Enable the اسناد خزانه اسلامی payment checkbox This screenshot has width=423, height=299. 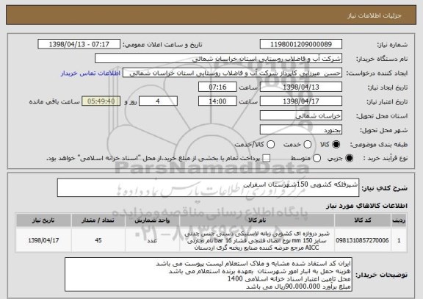[x=267, y=159]
